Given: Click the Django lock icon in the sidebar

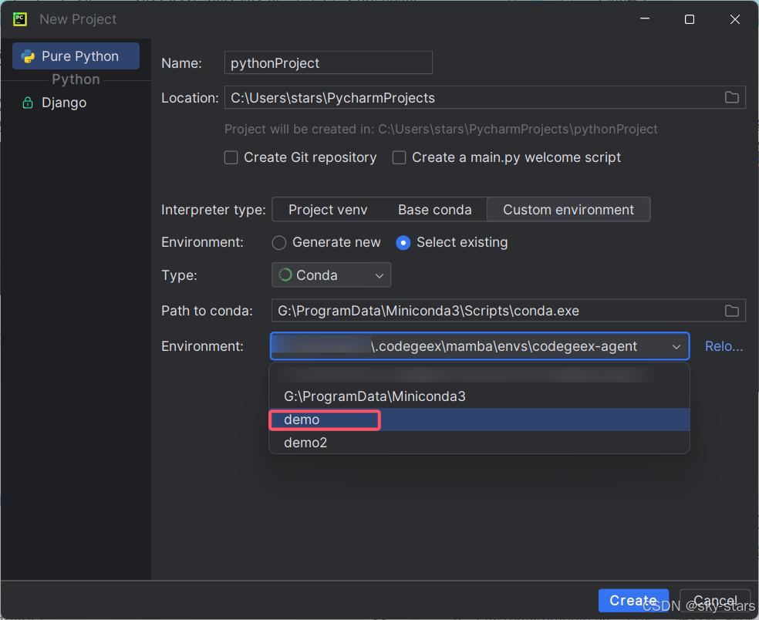Looking at the screenshot, I should (x=28, y=103).
